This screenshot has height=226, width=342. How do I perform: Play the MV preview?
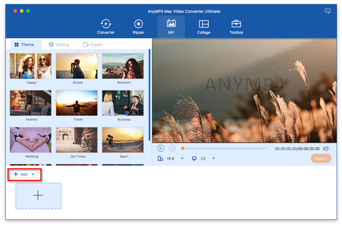[x=161, y=148]
